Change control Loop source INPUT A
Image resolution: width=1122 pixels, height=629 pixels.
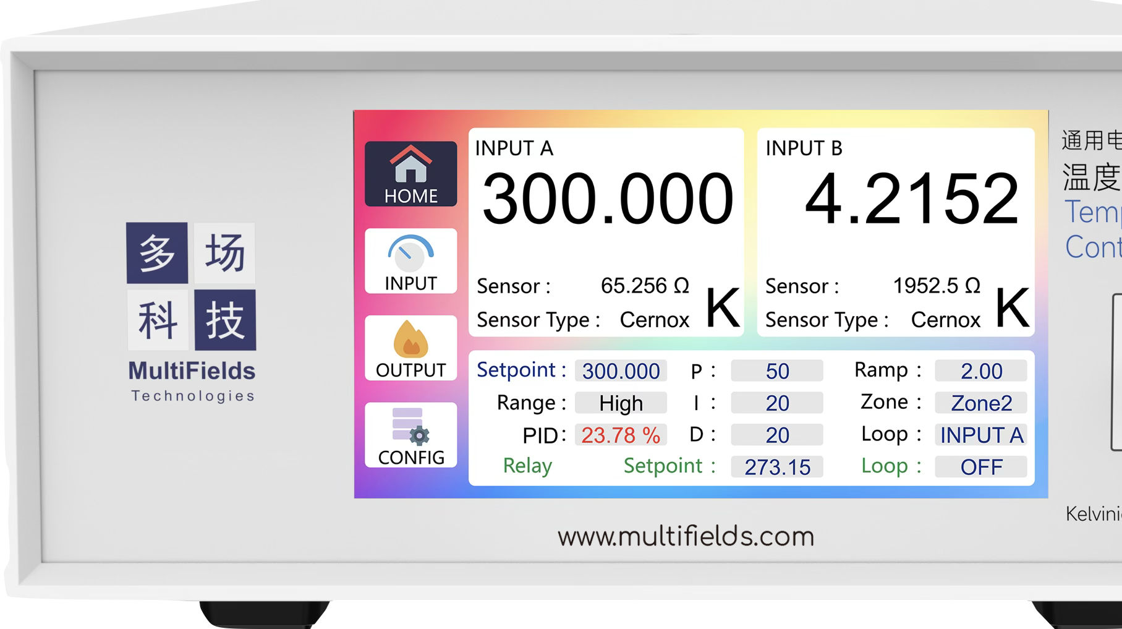click(980, 435)
